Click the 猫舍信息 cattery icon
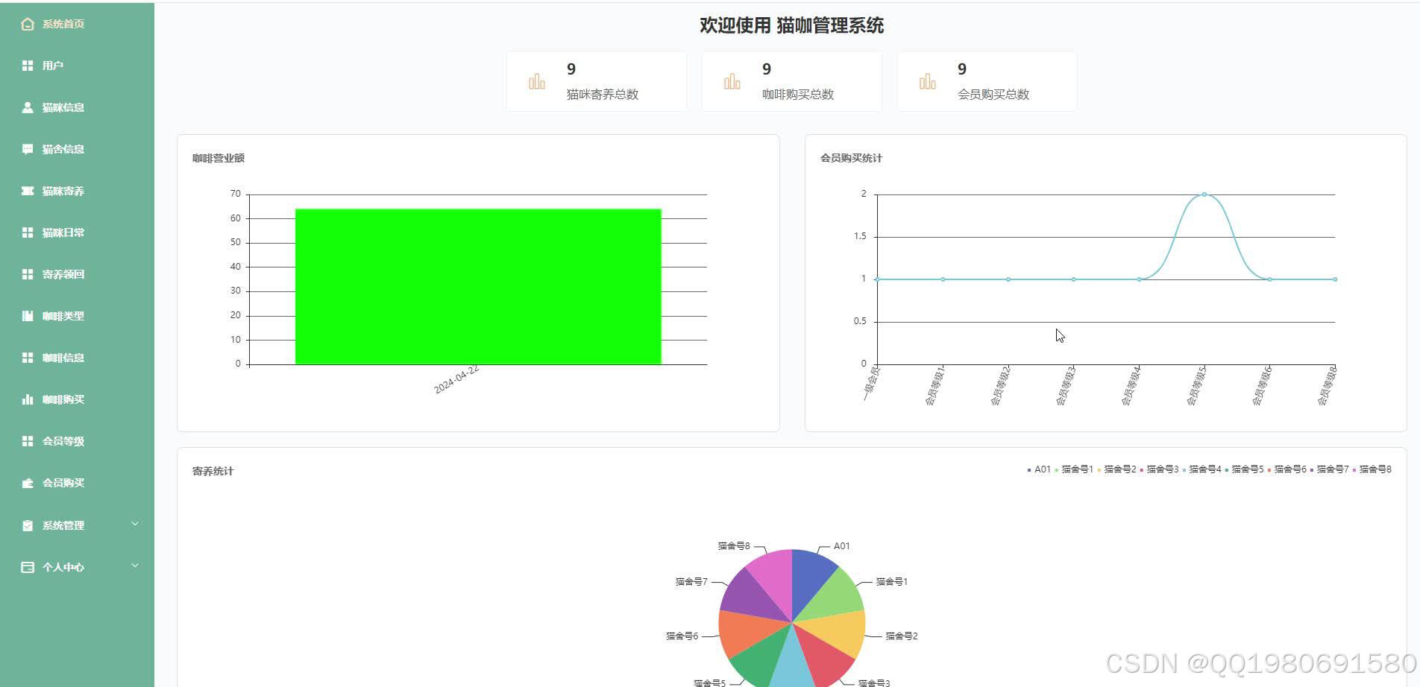The height and width of the screenshot is (687, 1420). pos(27,149)
